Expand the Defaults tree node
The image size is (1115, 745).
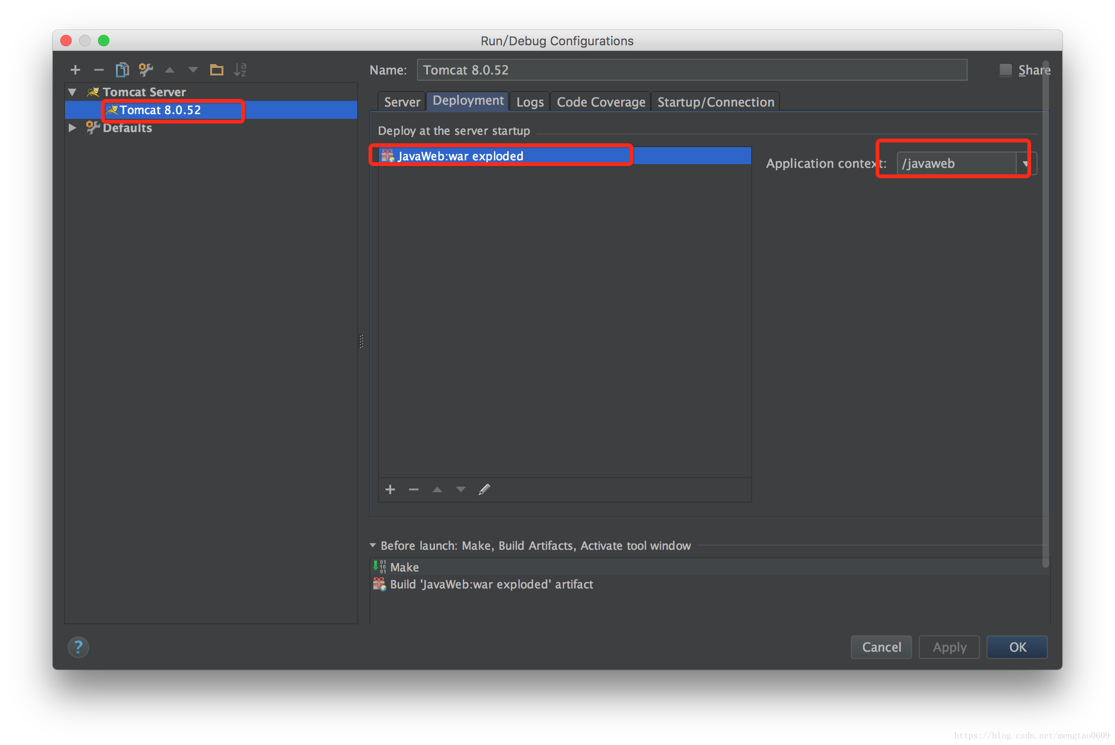pyautogui.click(x=72, y=127)
